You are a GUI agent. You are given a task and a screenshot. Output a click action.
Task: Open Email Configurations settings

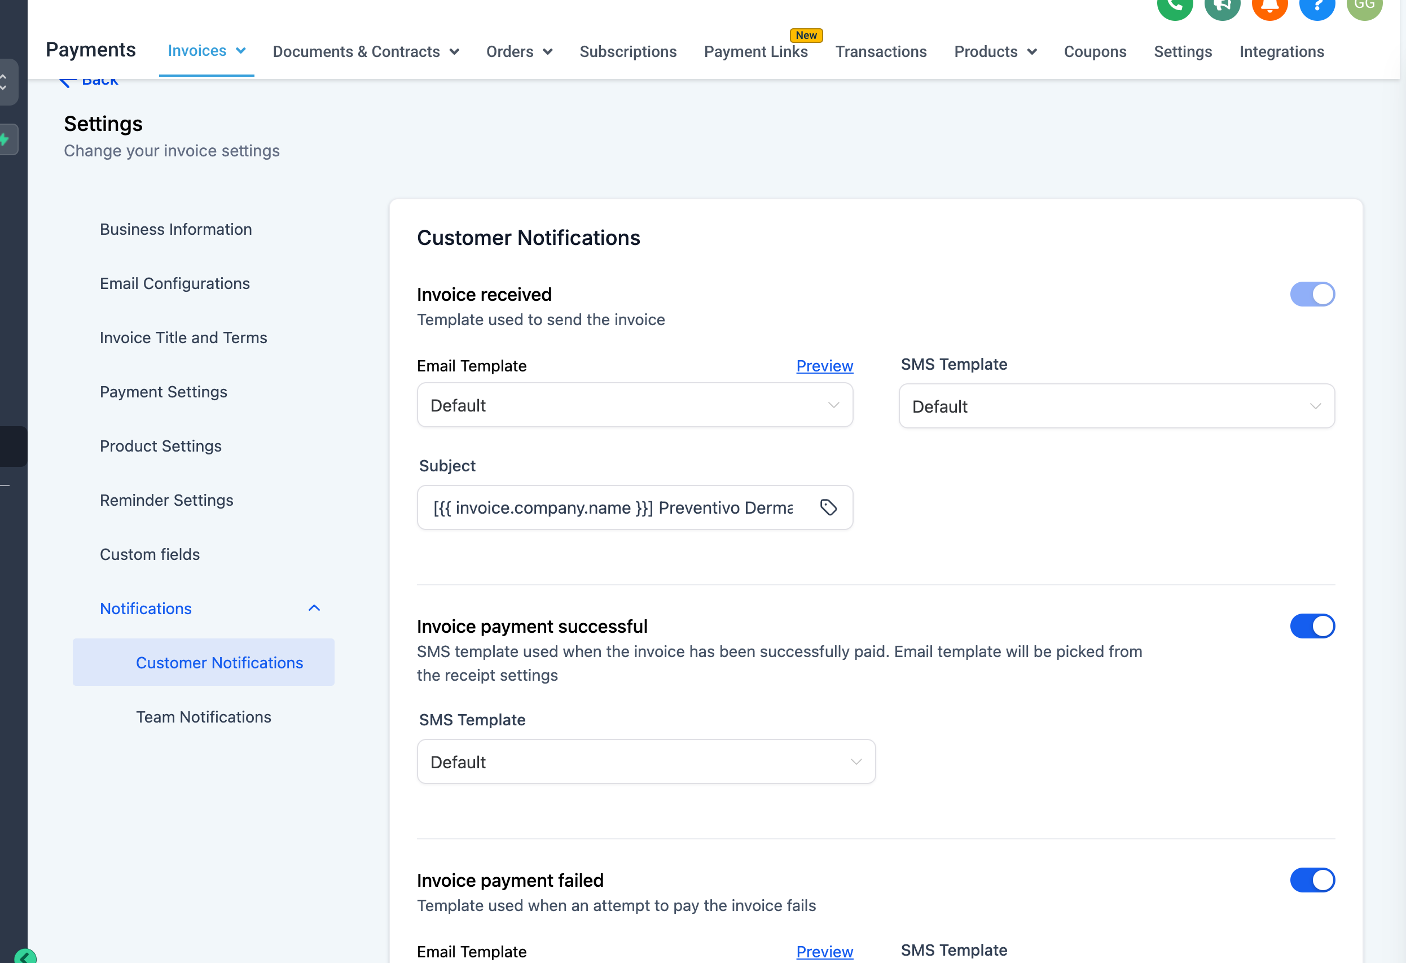[x=174, y=283]
